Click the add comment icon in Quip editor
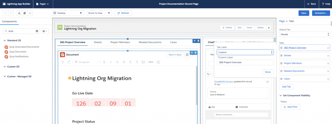Viewport: 332px width, 124px height. (158, 62)
